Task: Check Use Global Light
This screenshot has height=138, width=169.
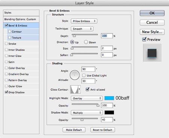Action: [84, 76]
